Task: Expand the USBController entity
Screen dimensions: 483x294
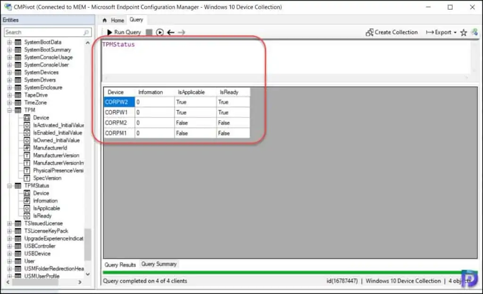Action: point(9,246)
